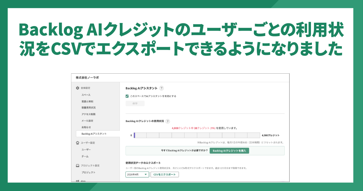Click プロジェクト設定 section heading

(90, 166)
